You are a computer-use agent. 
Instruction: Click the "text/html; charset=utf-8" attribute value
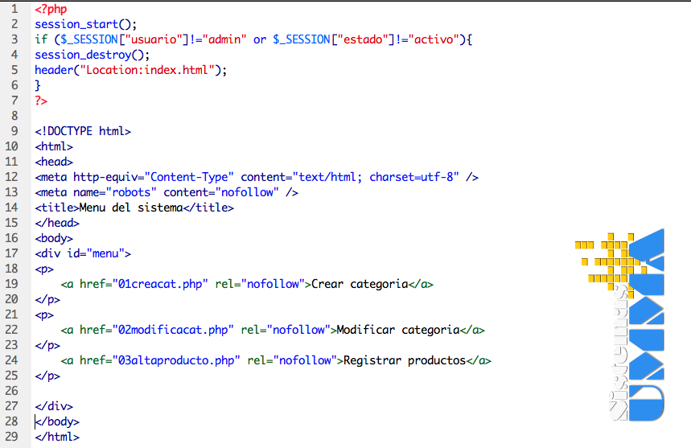coord(376,177)
